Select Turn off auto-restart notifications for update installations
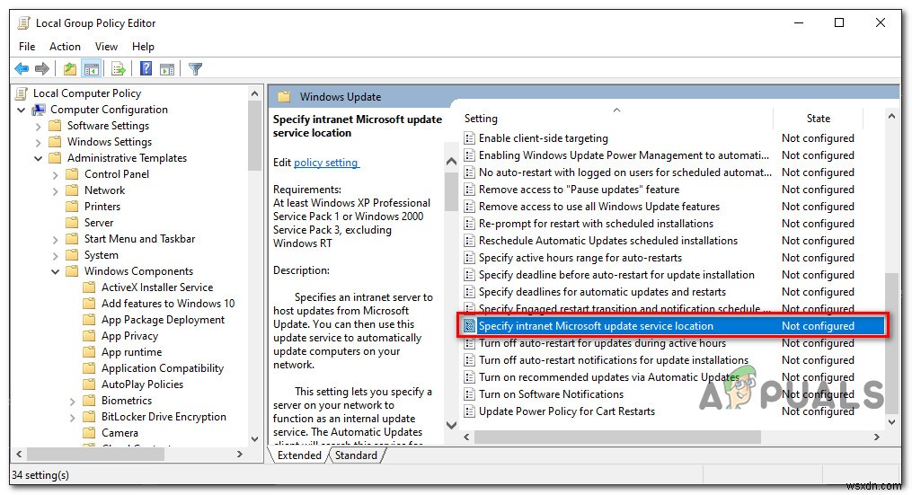The width and height of the screenshot is (912, 495). [x=614, y=360]
